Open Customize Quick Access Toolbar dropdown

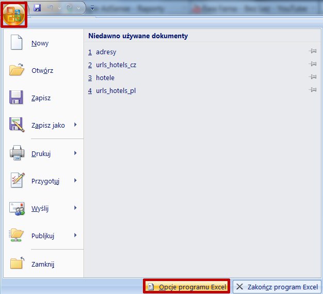[x=92, y=8]
